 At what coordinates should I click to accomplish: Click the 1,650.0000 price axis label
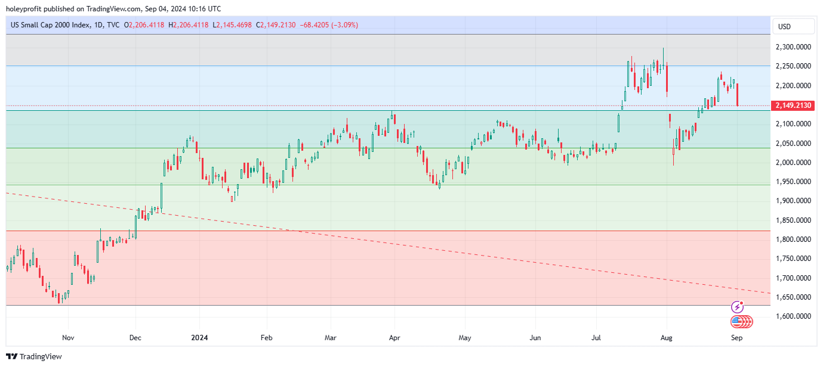pos(794,297)
